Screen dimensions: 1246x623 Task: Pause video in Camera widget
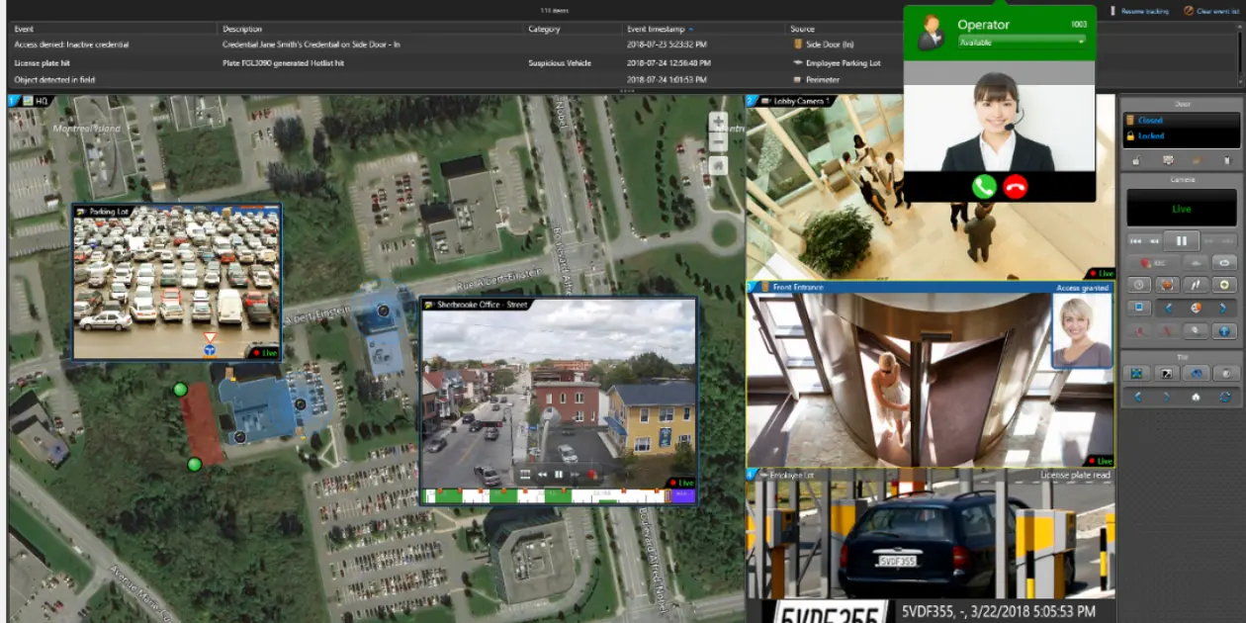tap(1181, 240)
